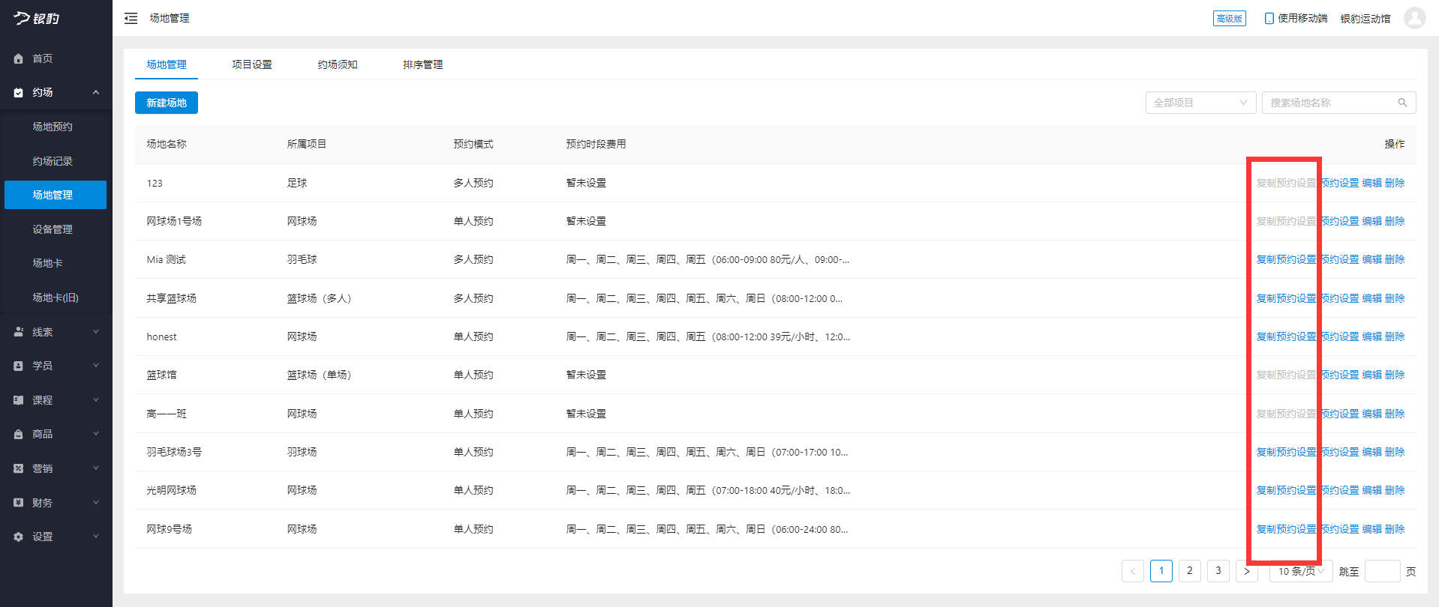Click the search magnifier icon
Screen dimensions: 1439x607
pyautogui.click(x=1402, y=103)
